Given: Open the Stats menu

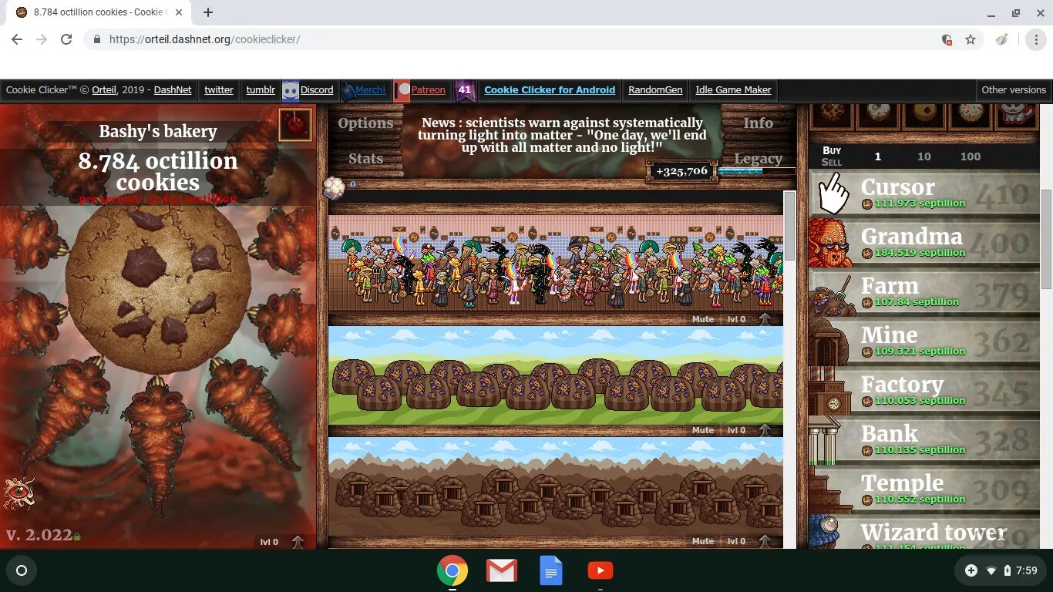Looking at the screenshot, I should click(365, 159).
